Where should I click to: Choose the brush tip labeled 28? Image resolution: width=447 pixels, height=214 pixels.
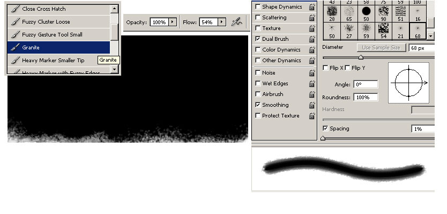(x=332, y=14)
